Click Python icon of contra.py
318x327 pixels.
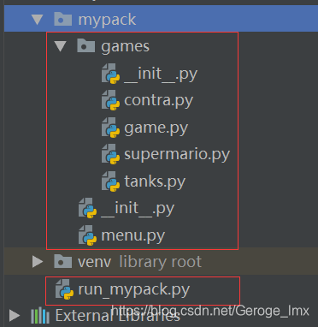coord(111,100)
